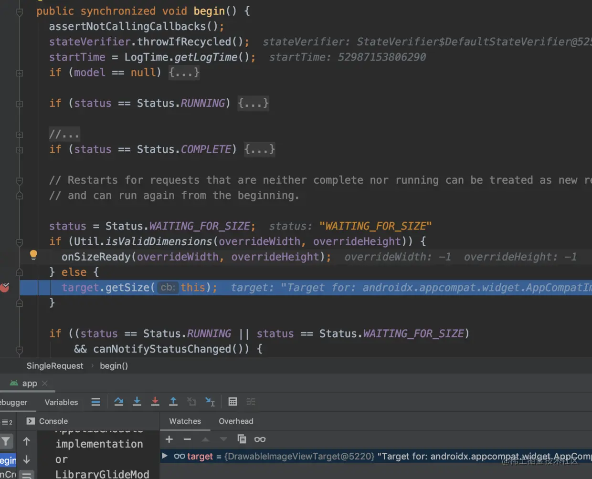Click the assertNotCallingCallbacks() call
The image size is (592, 479).
[134, 26]
